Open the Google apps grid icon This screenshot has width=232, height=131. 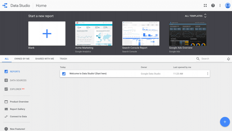coord(205,6)
